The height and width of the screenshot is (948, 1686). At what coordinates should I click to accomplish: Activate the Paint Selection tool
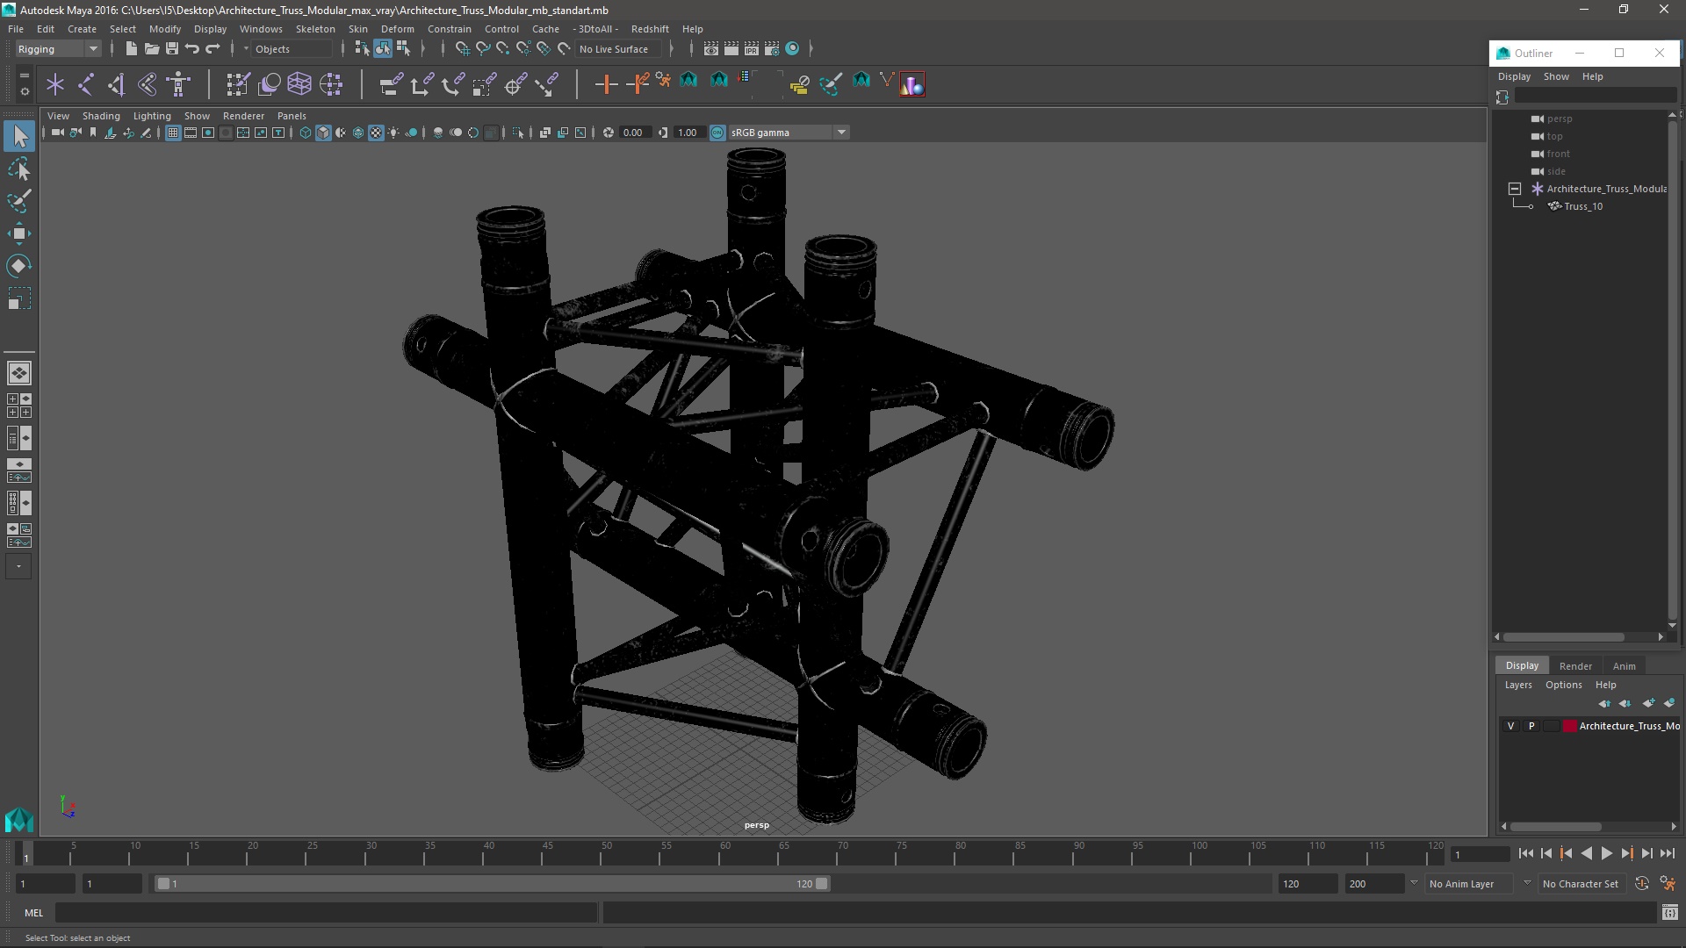[18, 201]
